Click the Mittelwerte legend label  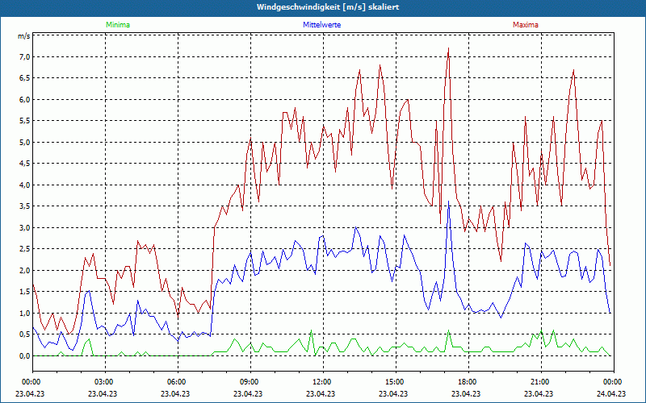coord(321,25)
